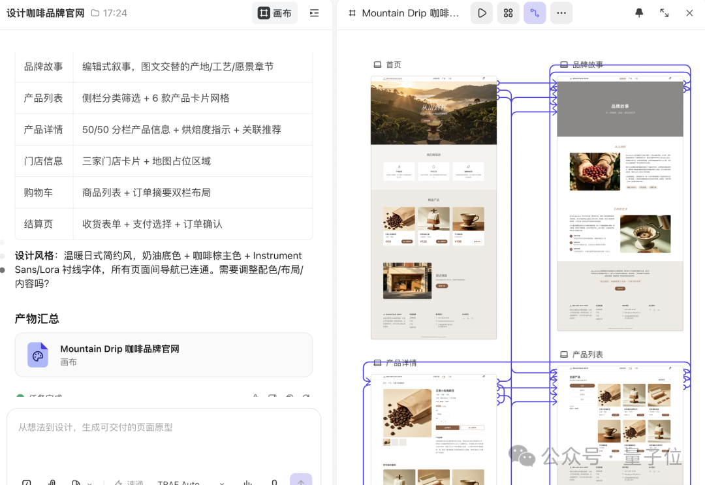
Task: Expand the canvas panel to fullscreen
Action: pos(664,13)
